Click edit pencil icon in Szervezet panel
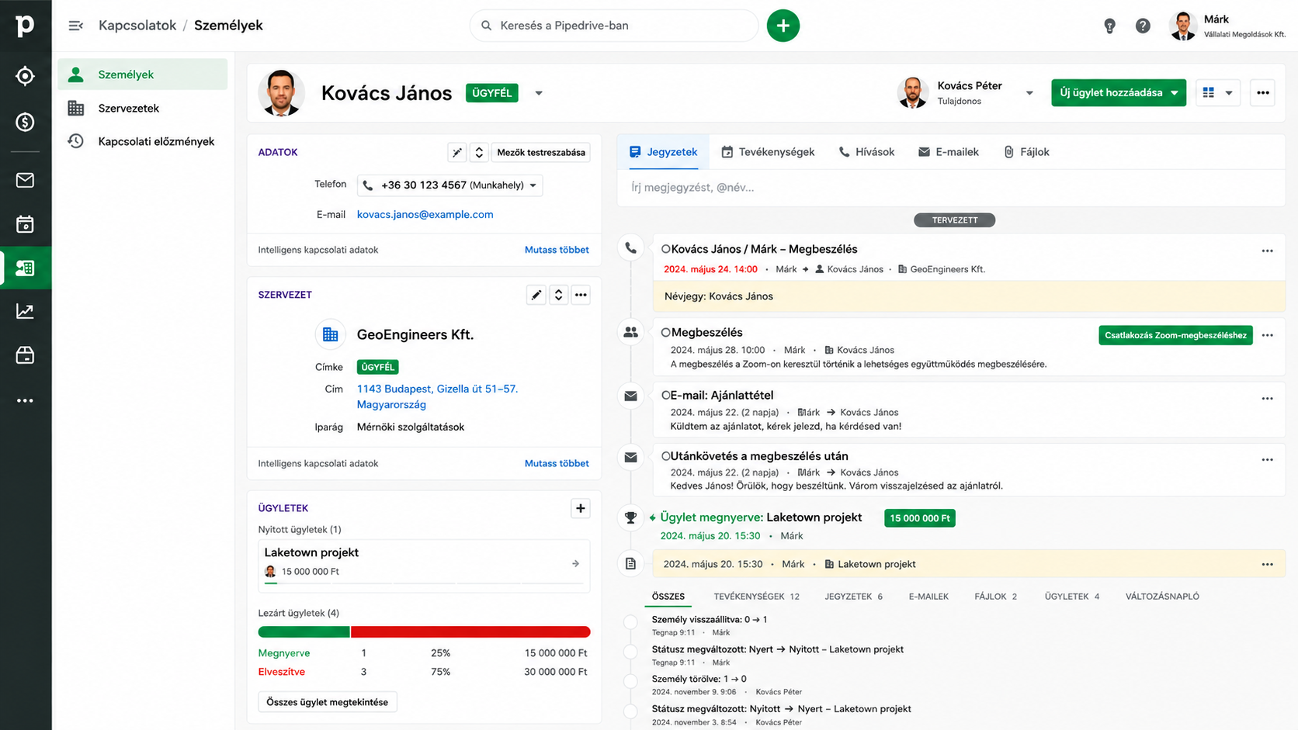 (536, 295)
